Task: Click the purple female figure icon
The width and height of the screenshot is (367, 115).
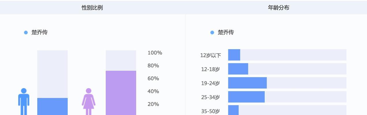Action: coord(88,101)
